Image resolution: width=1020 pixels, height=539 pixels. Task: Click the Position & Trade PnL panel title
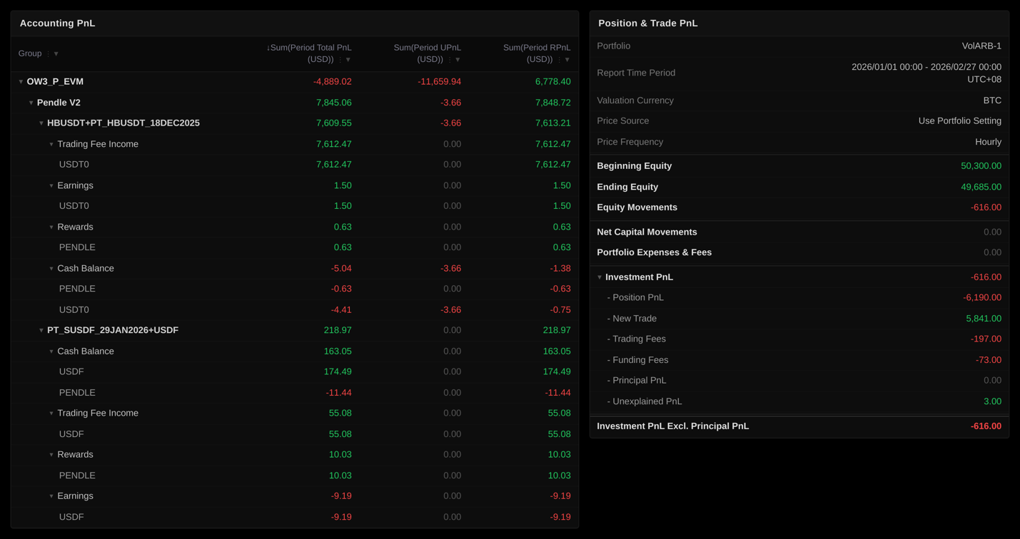648,24
